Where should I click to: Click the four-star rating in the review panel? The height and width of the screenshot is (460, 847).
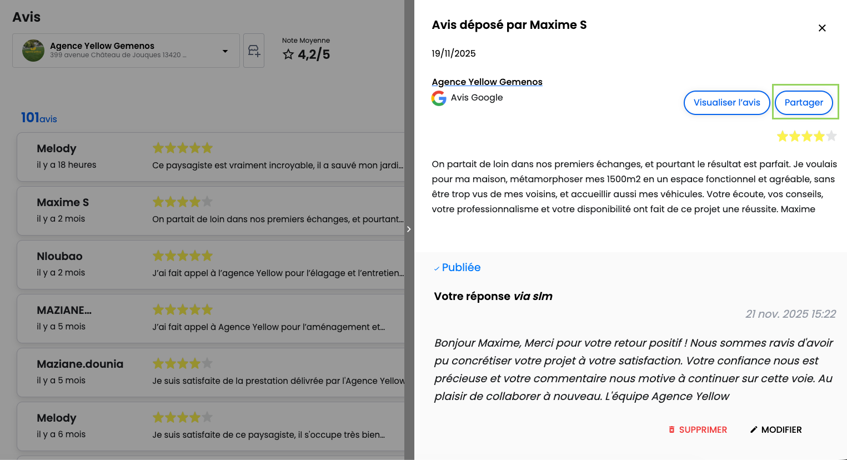pyautogui.click(x=806, y=136)
